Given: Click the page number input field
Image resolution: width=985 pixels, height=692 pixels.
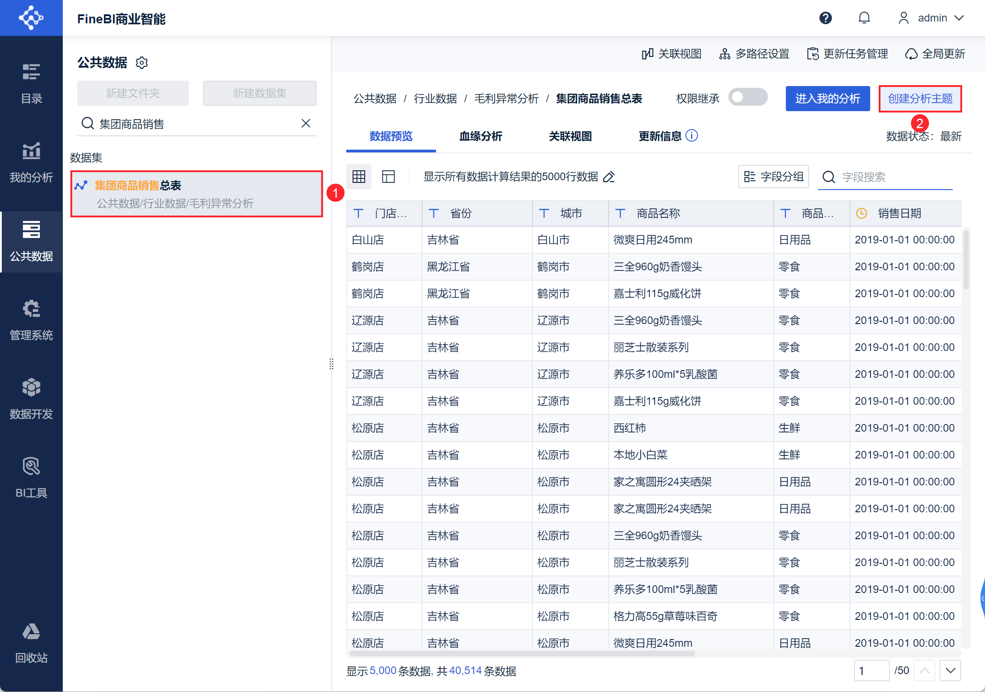Looking at the screenshot, I should pyautogui.click(x=872, y=670).
